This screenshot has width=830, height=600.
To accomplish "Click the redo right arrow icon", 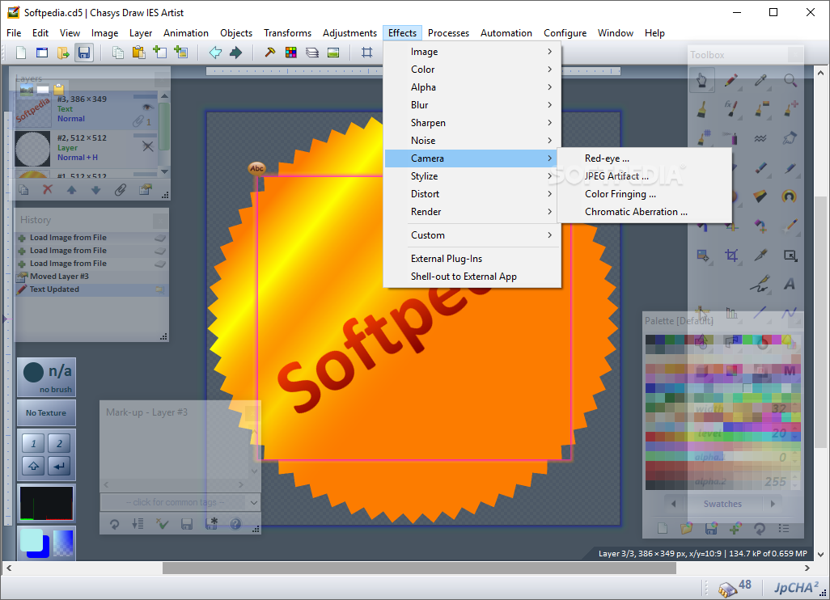I will [236, 53].
